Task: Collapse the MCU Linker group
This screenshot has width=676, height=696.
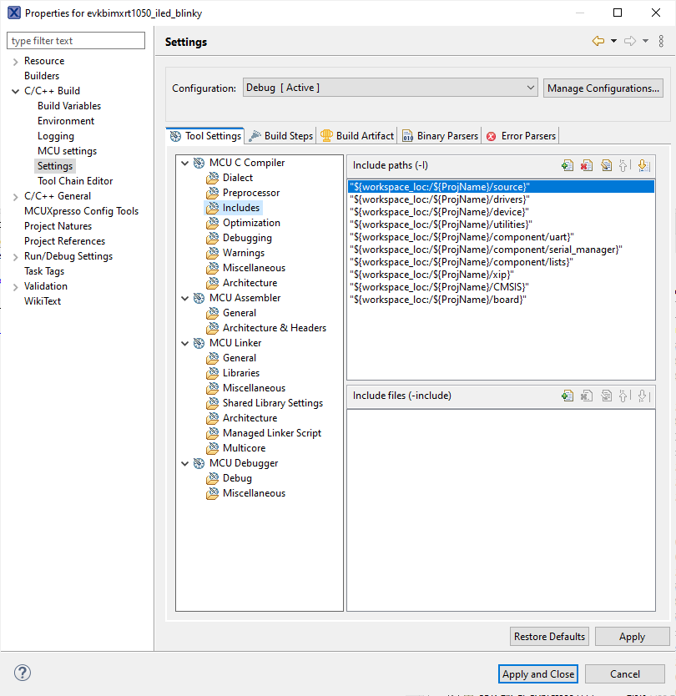Action: pos(185,344)
